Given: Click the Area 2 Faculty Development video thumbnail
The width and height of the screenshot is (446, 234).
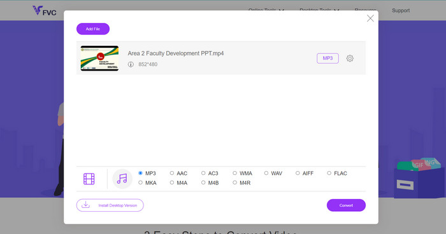Looking at the screenshot, I should (x=99, y=59).
